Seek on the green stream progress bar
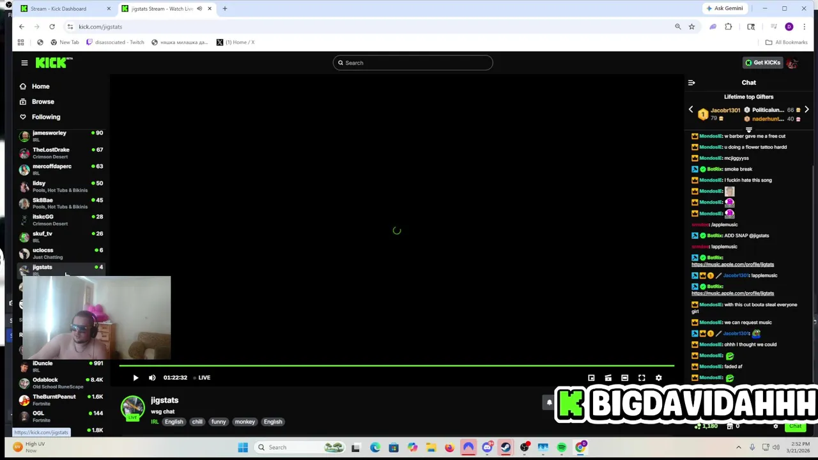818x460 pixels. 396,366
